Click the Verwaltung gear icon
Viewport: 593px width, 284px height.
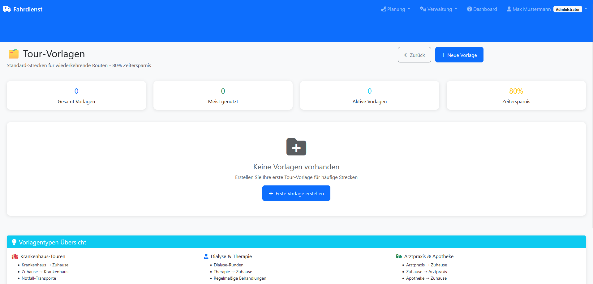tap(423, 9)
